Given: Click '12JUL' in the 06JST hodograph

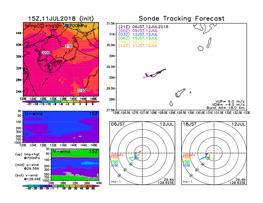Looking at the screenshot, I should (x=167, y=124).
